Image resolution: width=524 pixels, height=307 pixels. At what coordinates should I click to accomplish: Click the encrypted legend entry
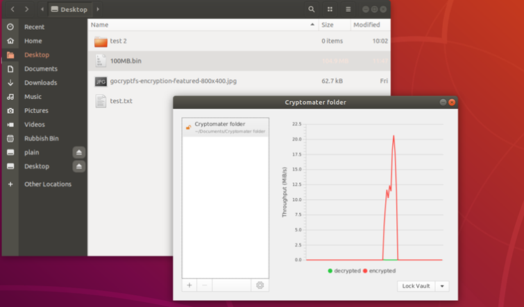pos(379,271)
